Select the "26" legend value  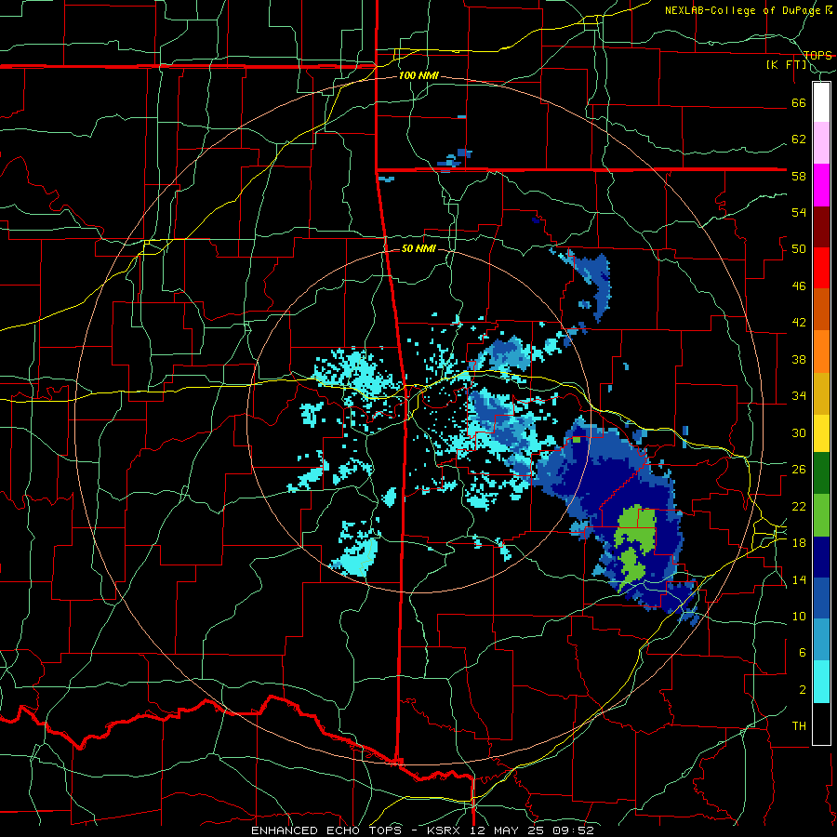coord(799,470)
